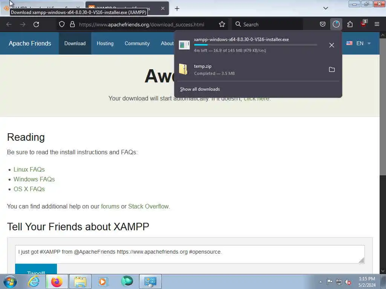Open the EN language dropdown
386x289 pixels.
358,43
